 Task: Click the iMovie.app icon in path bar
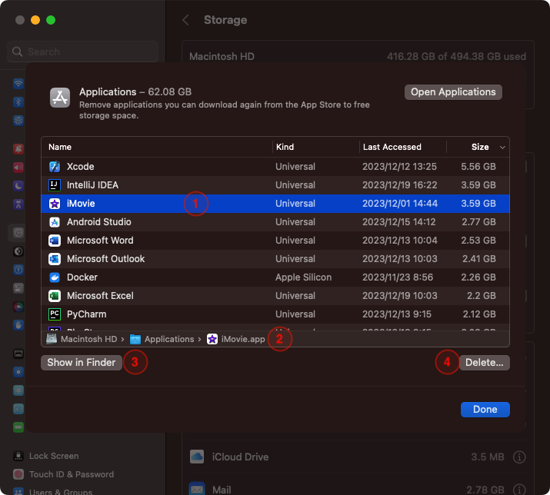tap(212, 339)
